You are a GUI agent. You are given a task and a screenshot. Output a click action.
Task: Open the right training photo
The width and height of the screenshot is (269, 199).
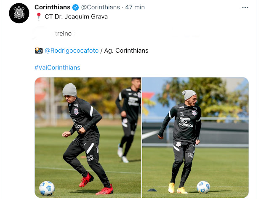[x=195, y=137]
